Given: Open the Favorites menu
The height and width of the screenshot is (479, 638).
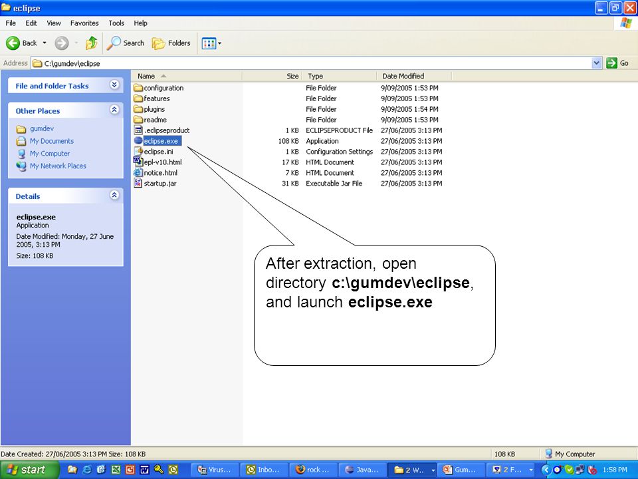Looking at the screenshot, I should (x=84, y=23).
